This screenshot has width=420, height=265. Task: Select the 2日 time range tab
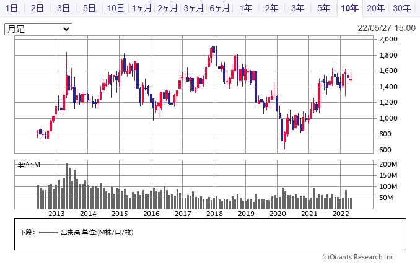38,9
